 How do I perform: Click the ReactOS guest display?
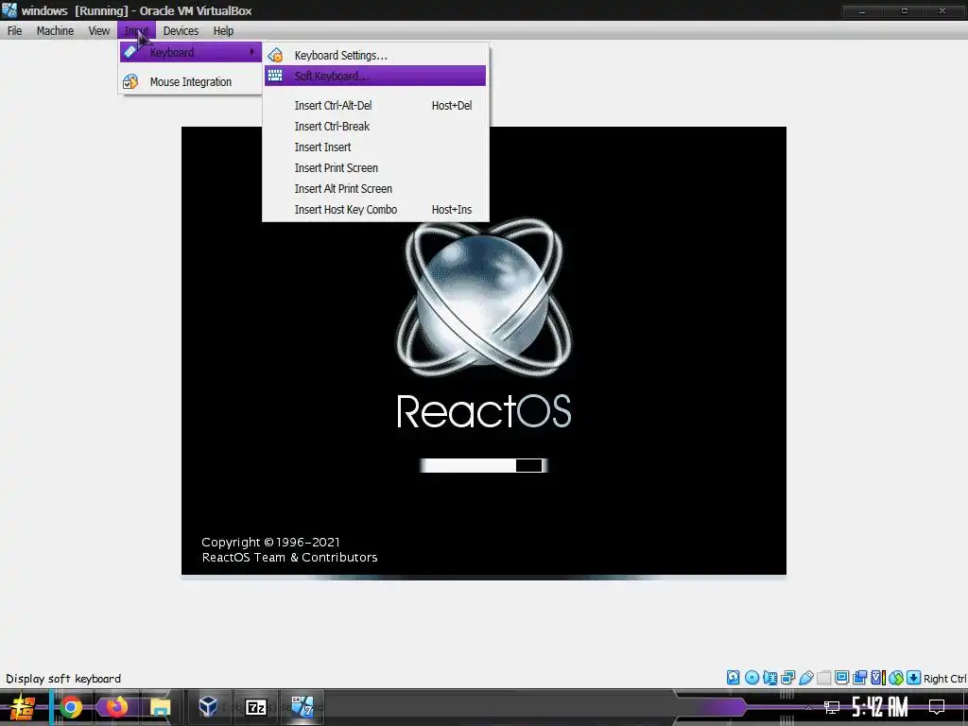tap(483, 351)
